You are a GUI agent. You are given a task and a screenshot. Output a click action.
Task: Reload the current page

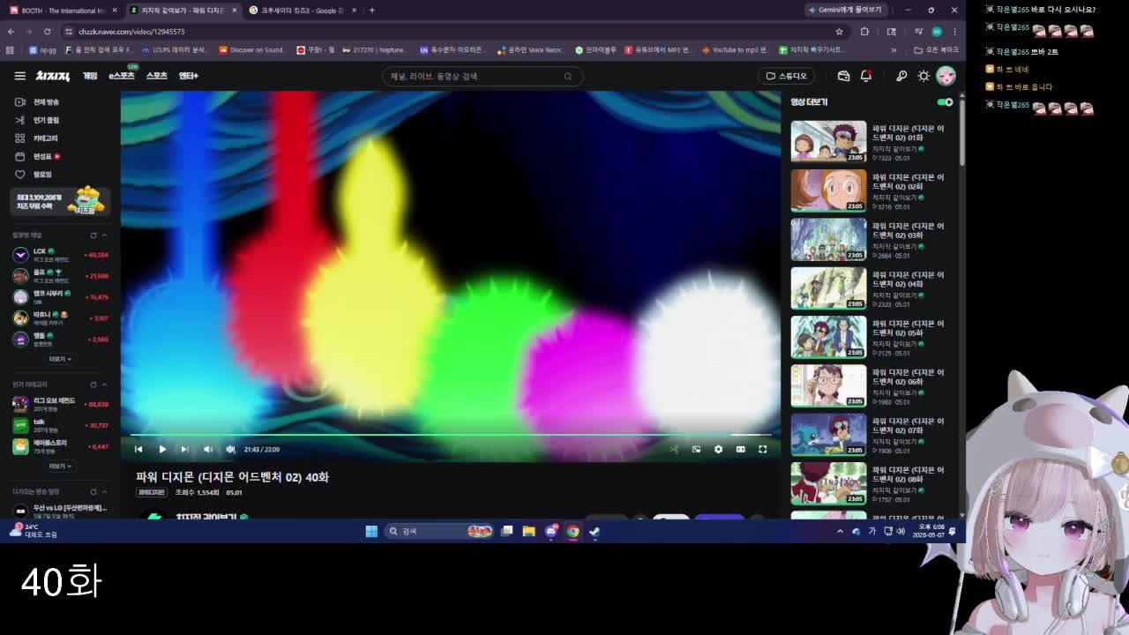click(x=48, y=32)
